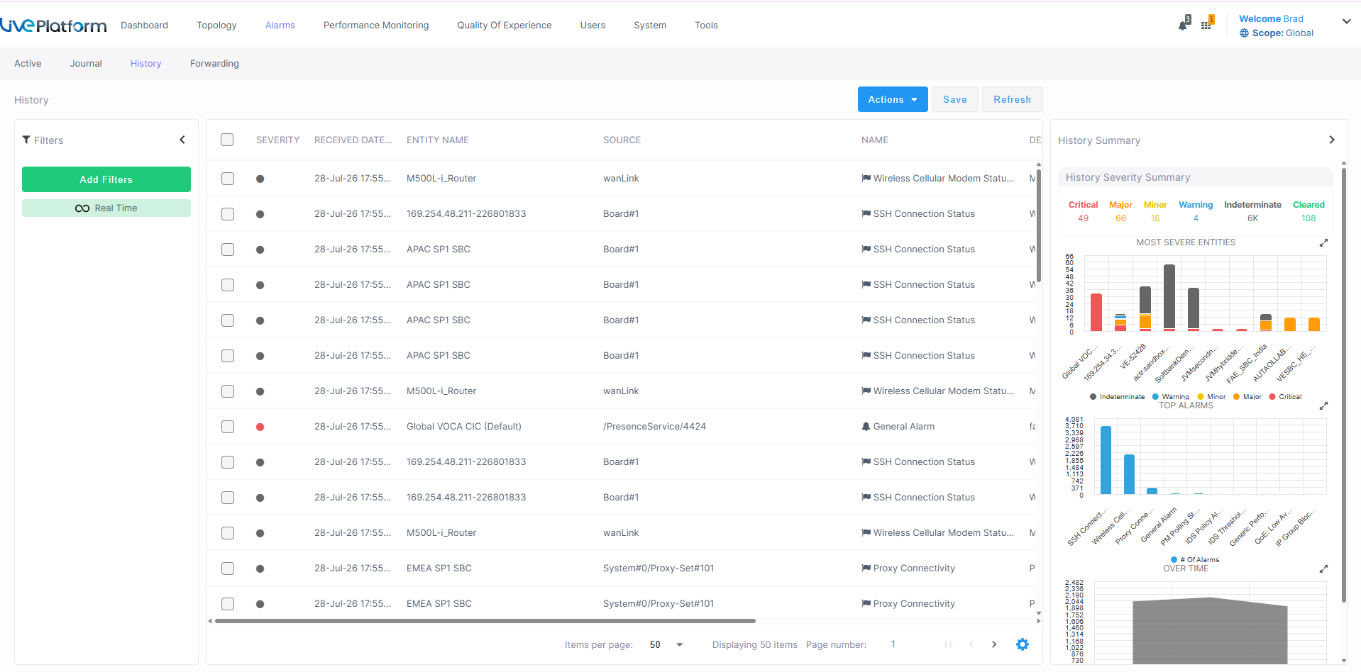Click the grid apps icon in header
The width and height of the screenshot is (1361, 672).
point(1206,25)
